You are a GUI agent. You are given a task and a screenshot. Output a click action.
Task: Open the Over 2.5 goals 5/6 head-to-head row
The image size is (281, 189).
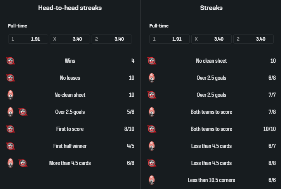pos(70,112)
